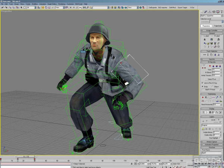The height and width of the screenshot is (168, 224).
Task: Click Set Free Key icon
Action: [220, 66]
